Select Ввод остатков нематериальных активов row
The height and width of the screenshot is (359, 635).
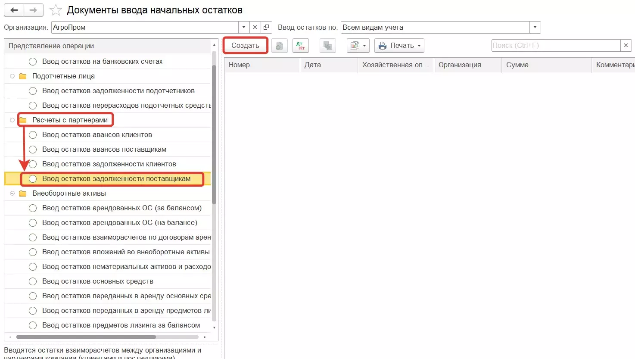(x=108, y=267)
